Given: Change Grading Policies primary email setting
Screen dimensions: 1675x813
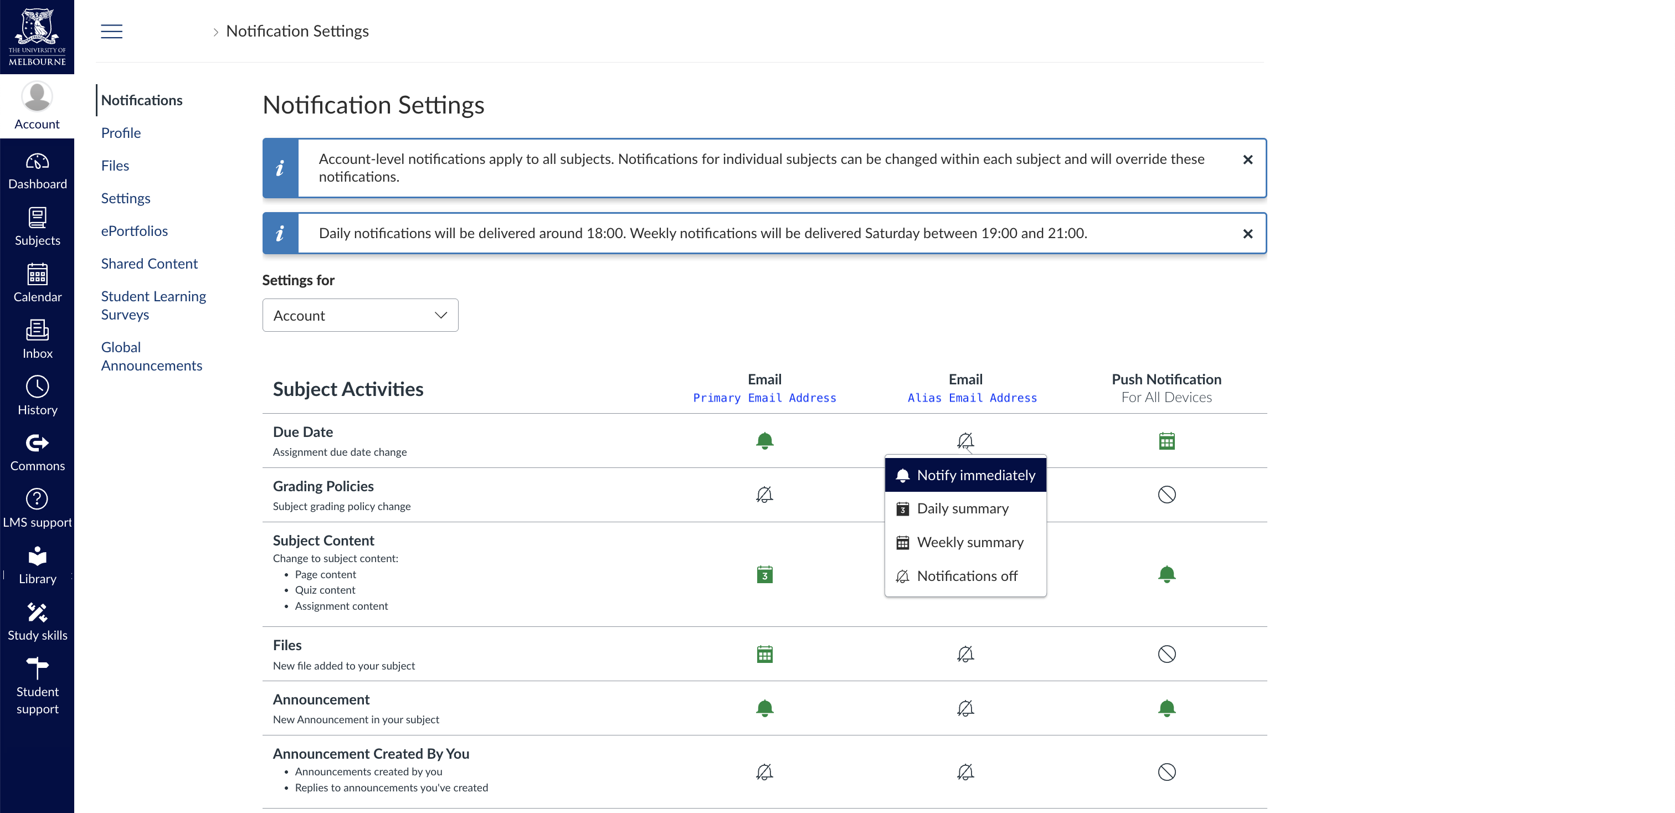Looking at the screenshot, I should [x=765, y=495].
